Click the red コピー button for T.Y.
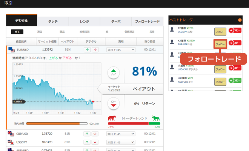Image resolution: width=249 pixels, height=151 pixels. click(x=235, y=30)
